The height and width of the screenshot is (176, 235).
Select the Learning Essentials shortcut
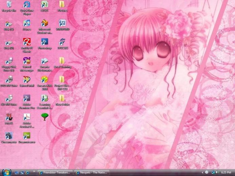[44, 102]
